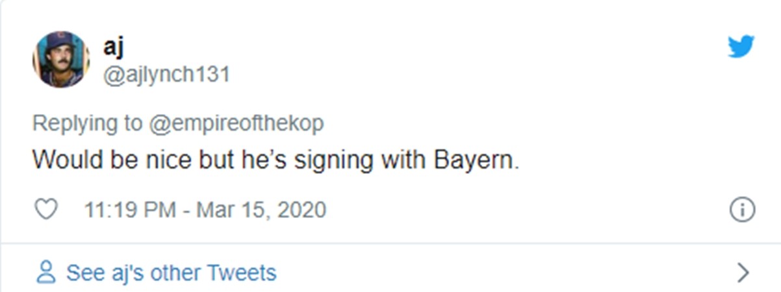Open the 11:19 PM tweet timestamp
This screenshot has height=292, width=781.
click(130, 210)
